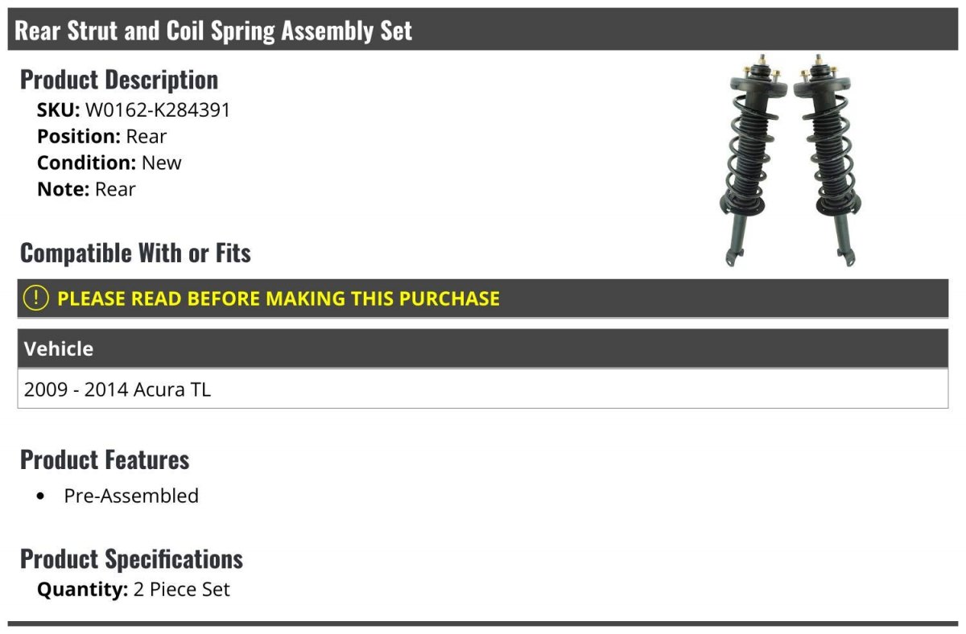Click the Compatible With or Fits heading
This screenshot has width=966, height=634.
click(x=135, y=253)
